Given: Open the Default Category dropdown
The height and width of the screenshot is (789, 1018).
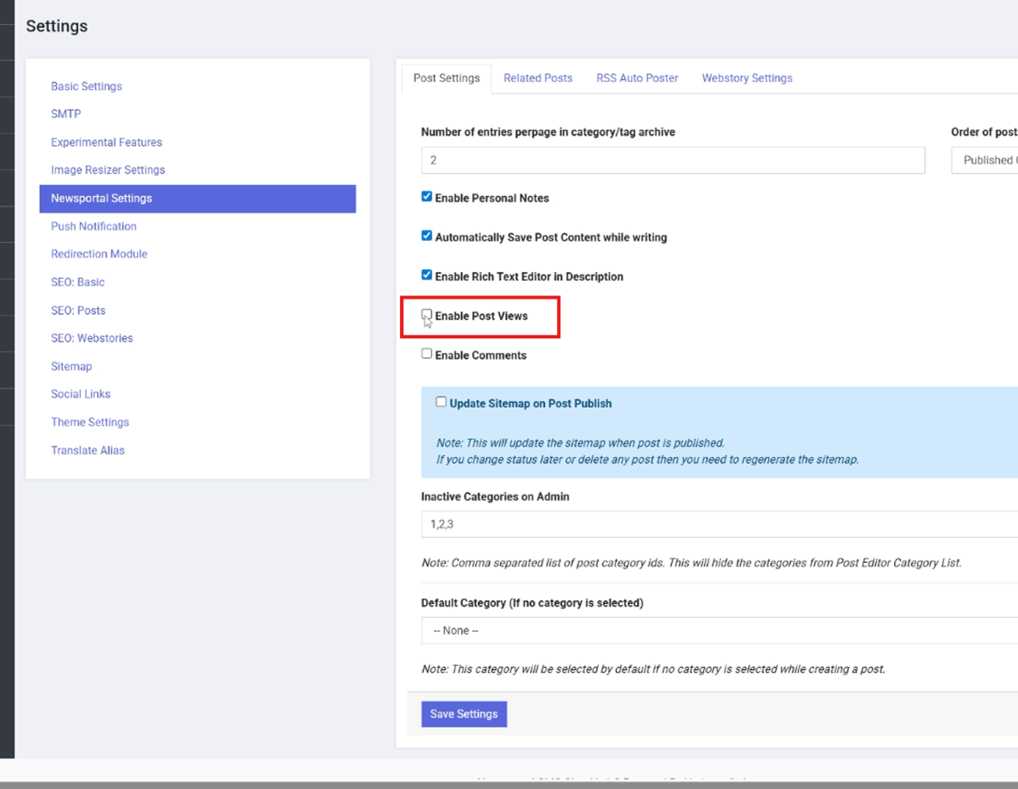Looking at the screenshot, I should [719, 631].
